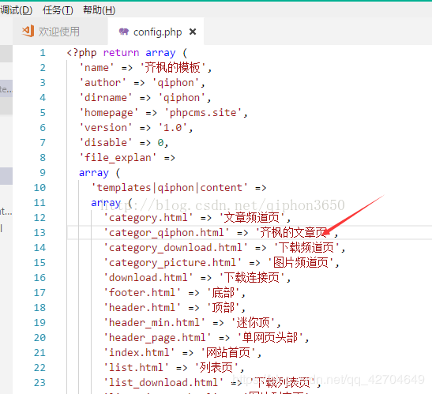Click 'category_download.html' key on line 14

coord(175,248)
